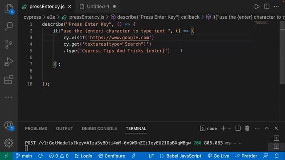Open the Explorer view in activity bar
The image size is (285, 160).
point(9,9)
